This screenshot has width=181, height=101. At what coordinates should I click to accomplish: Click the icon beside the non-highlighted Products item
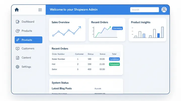[x=18, y=31]
